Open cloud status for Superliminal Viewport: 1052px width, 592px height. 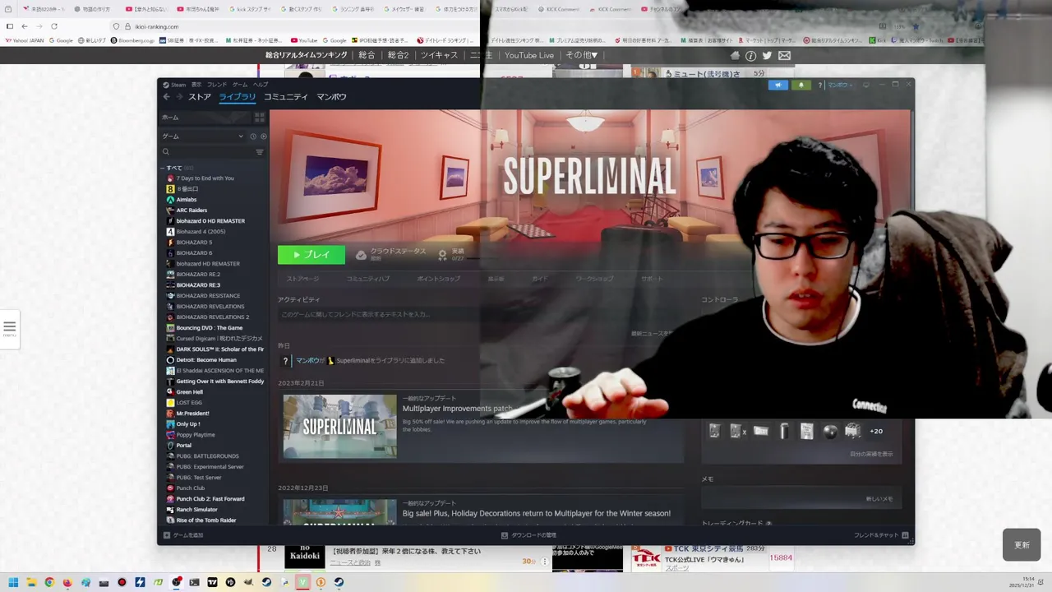tap(391, 255)
